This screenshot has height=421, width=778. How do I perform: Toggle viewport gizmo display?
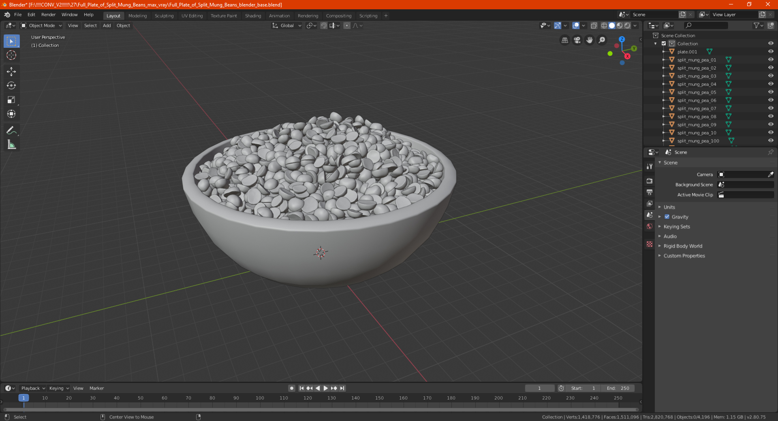click(558, 26)
